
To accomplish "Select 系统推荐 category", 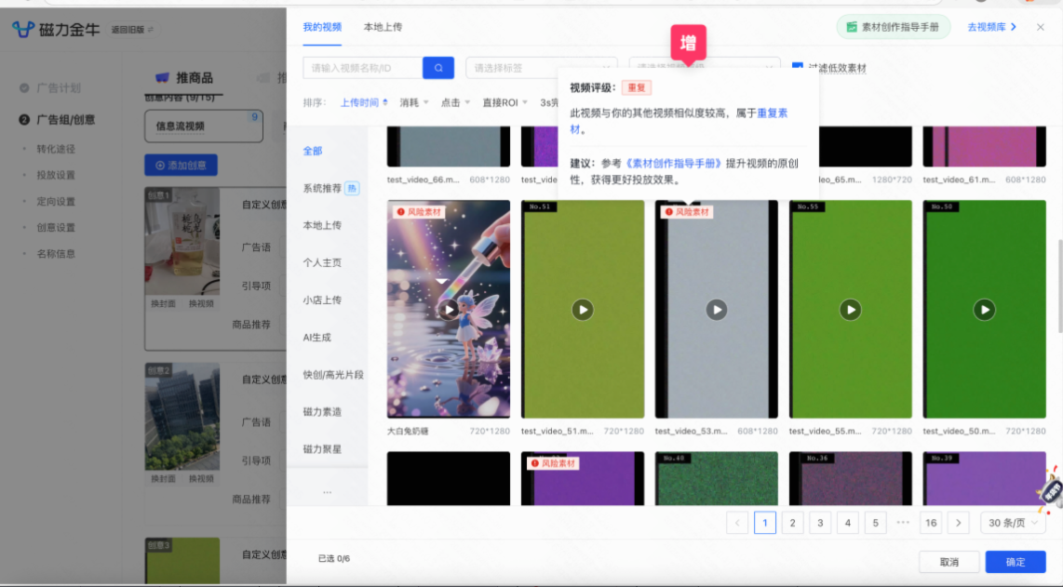I will (x=322, y=188).
